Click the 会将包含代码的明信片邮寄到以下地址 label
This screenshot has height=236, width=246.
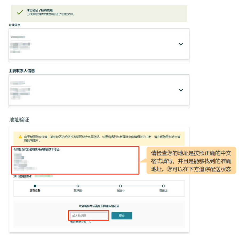click(37, 149)
